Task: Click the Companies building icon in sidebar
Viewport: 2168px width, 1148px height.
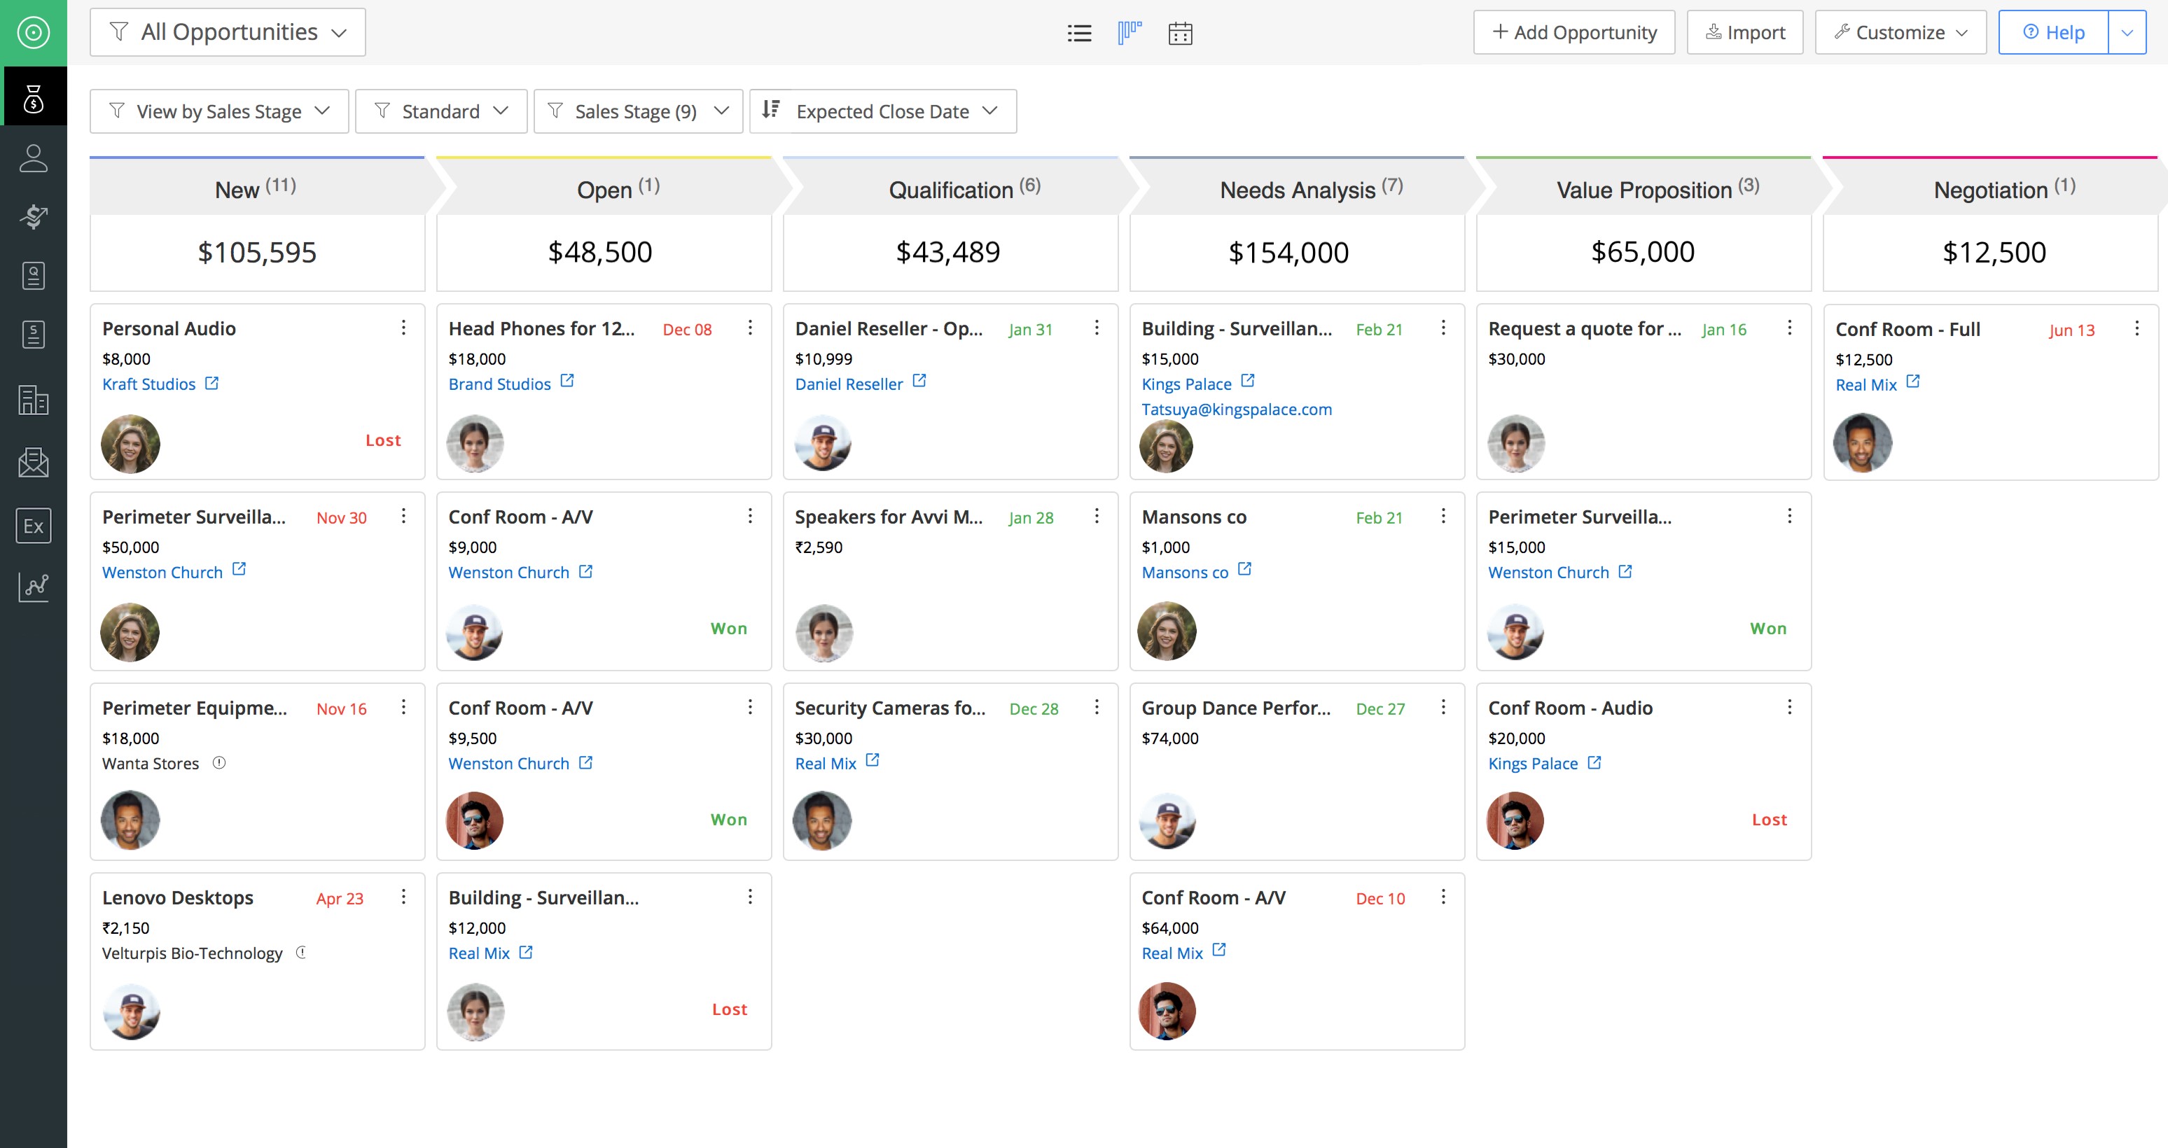Action: (34, 401)
